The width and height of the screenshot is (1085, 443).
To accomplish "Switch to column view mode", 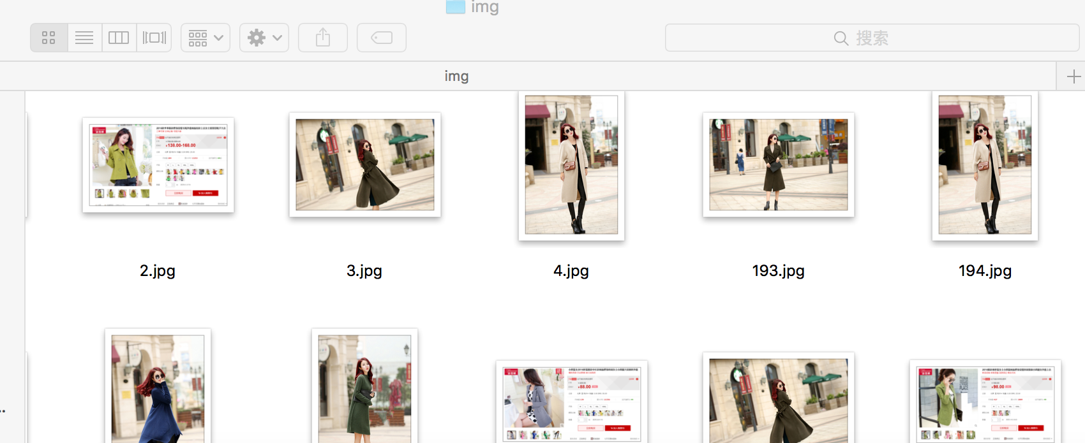I will [x=119, y=38].
